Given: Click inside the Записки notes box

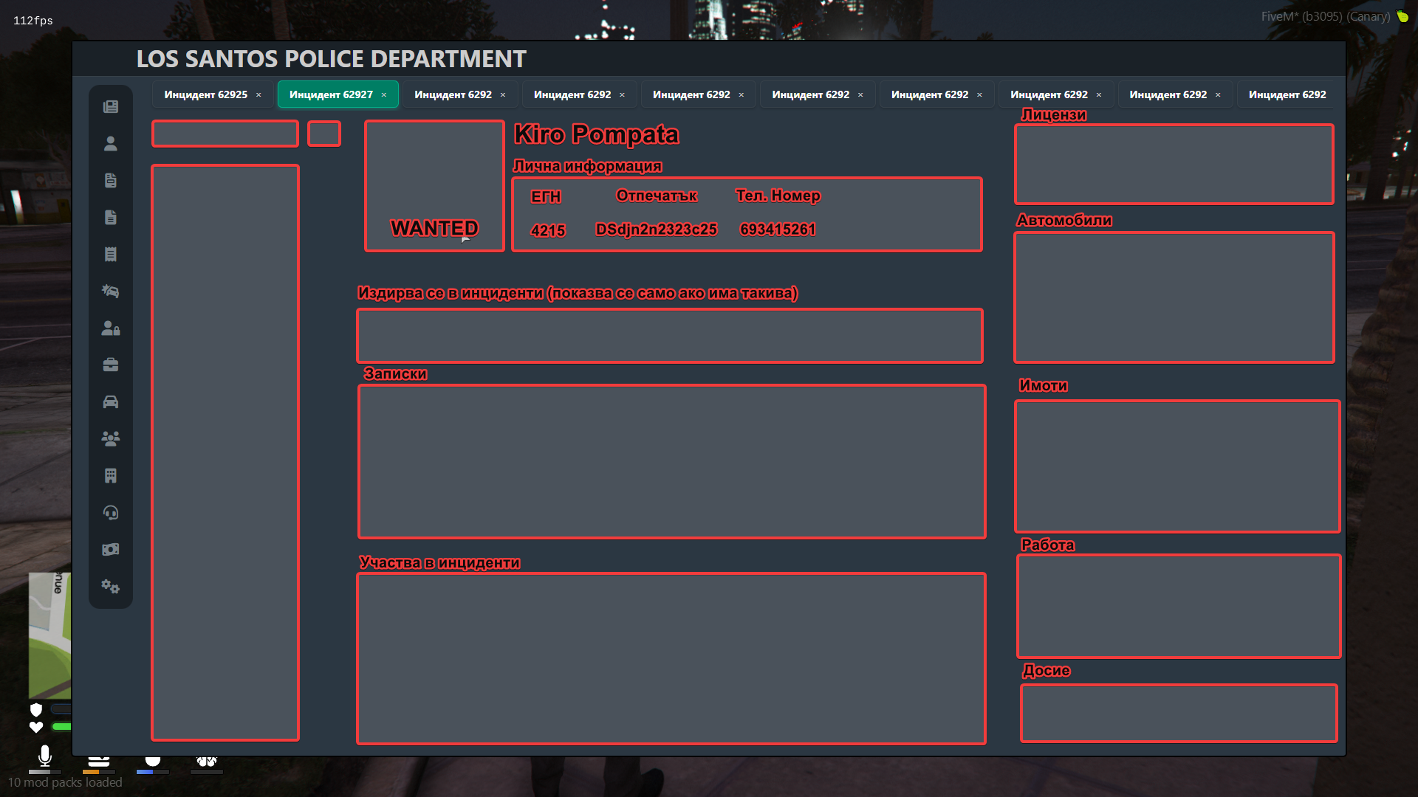Looking at the screenshot, I should coord(671,461).
